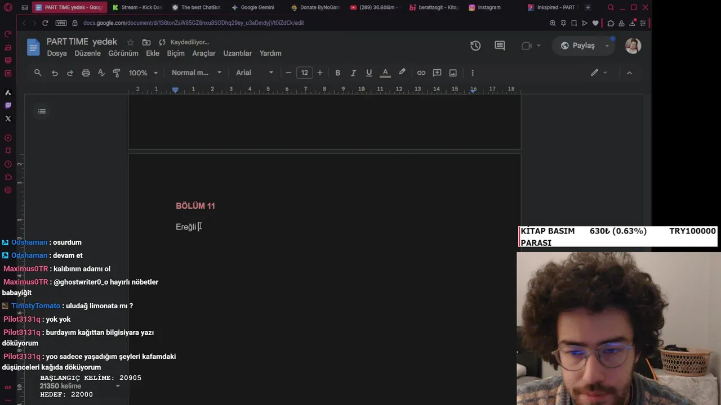This screenshot has width=721, height=405.
Task: Open the browser heart bookmarks icon
Action: 595,23
